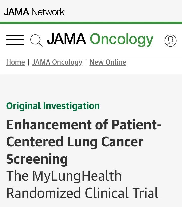This screenshot has width=182, height=207.
Task: Click the JAMA Network logo
Action: [x=34, y=12]
